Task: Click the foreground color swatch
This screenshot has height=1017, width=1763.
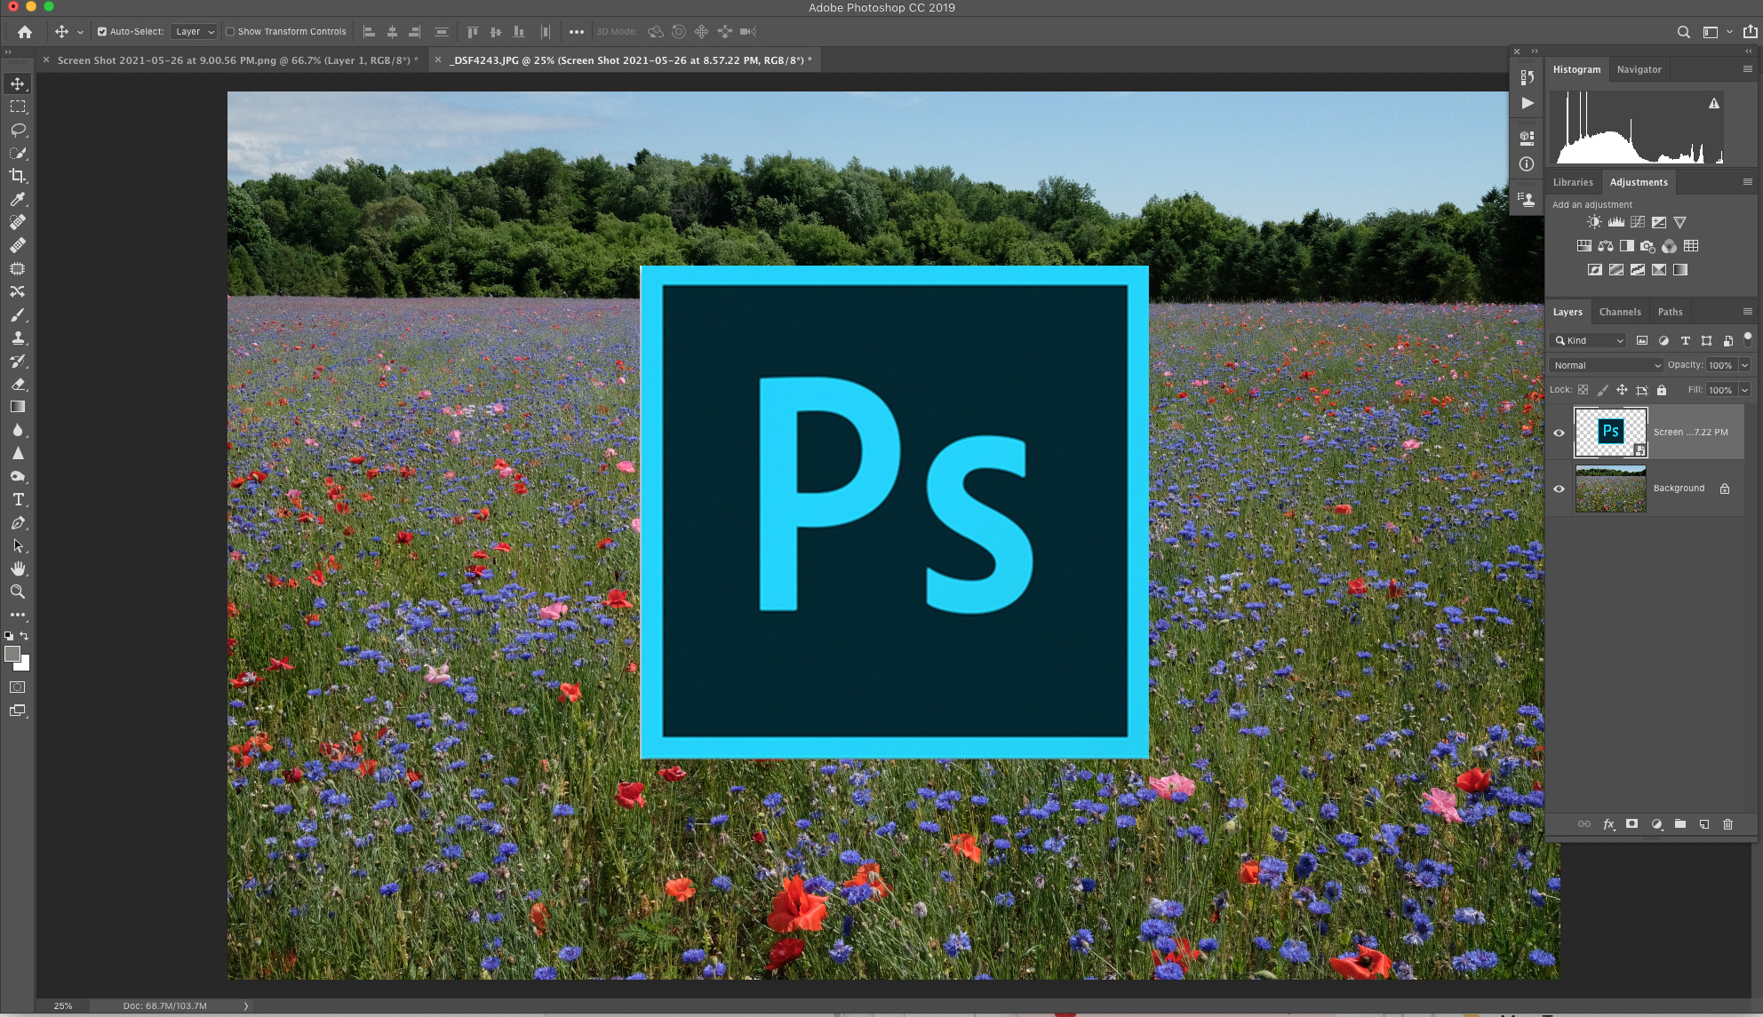Action: [12, 654]
